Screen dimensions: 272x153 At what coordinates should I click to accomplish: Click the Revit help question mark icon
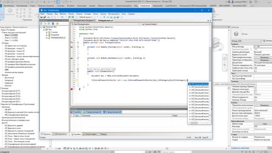(256, 2)
